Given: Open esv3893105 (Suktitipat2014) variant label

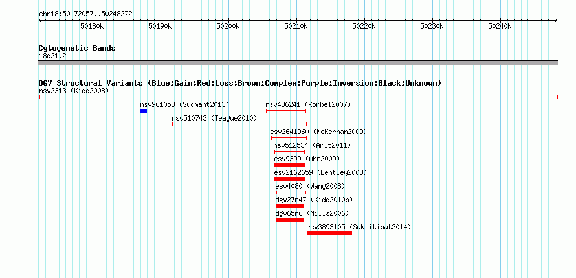Looking at the screenshot, I should (359, 227).
